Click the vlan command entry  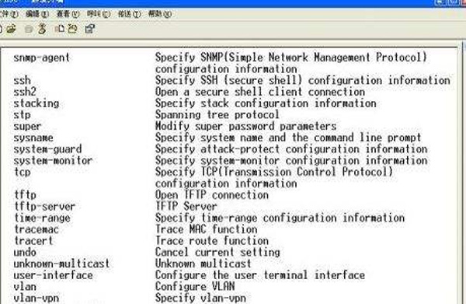[x=25, y=287]
